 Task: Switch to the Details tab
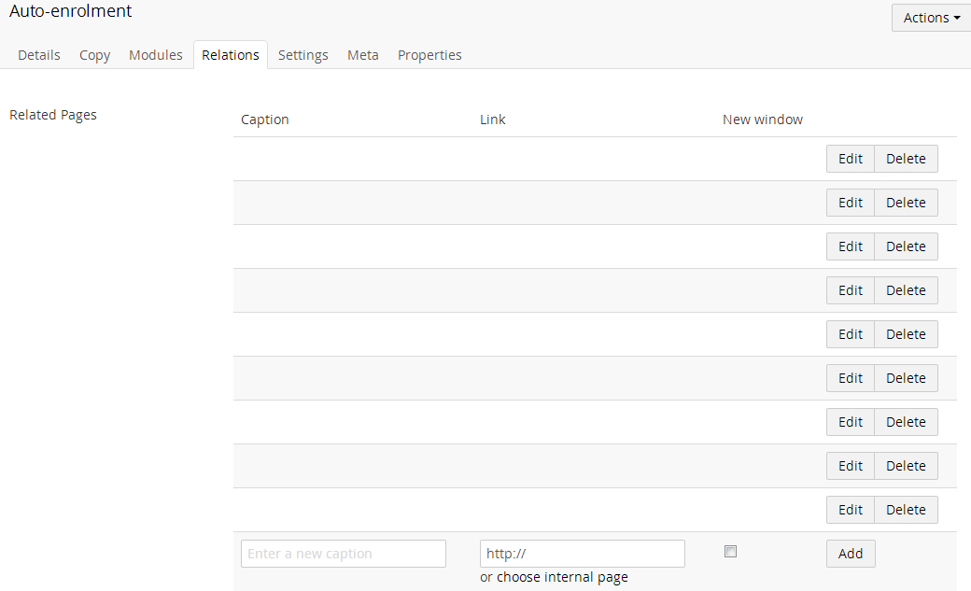39,55
